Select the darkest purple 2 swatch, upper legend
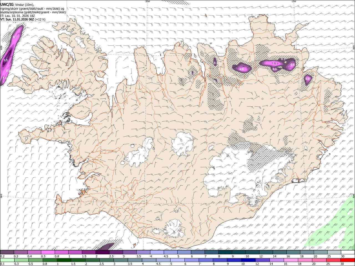 [x=102, y=252]
